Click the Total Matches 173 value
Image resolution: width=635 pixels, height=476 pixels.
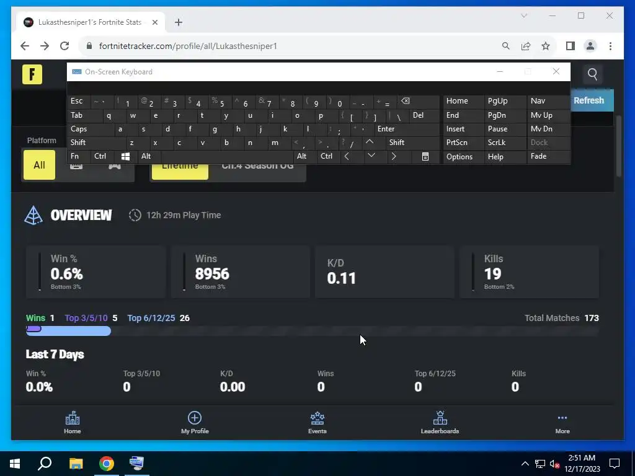click(x=591, y=318)
